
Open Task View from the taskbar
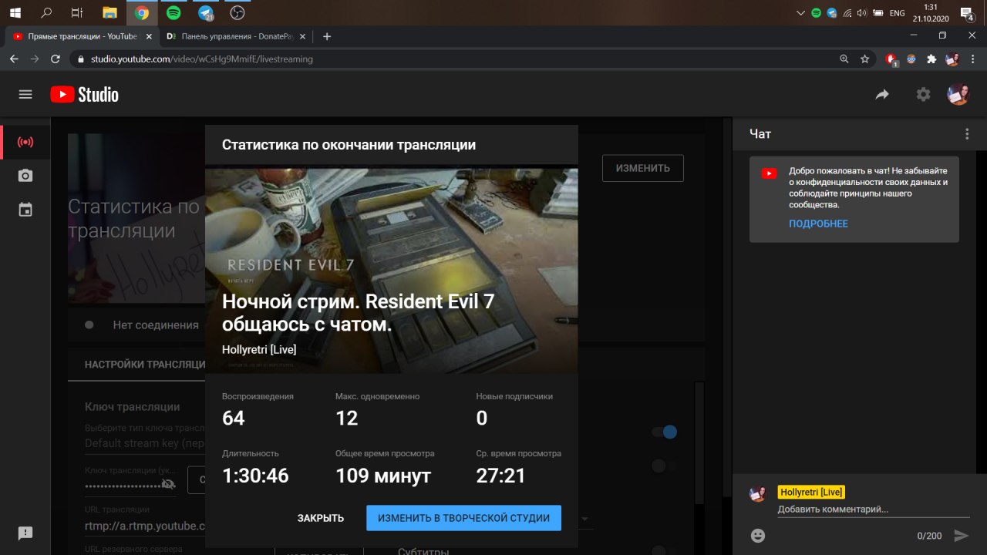point(76,12)
